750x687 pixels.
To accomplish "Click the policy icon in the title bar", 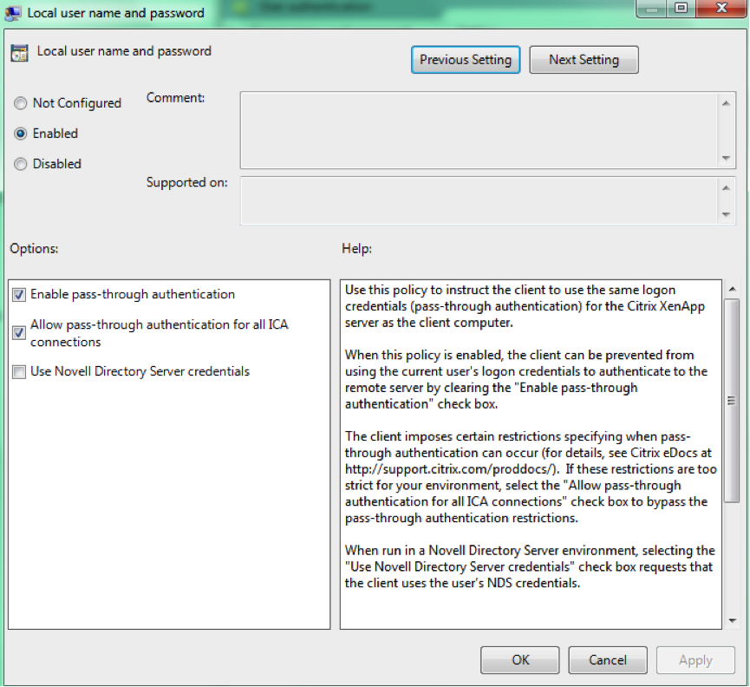I will tap(14, 13).
